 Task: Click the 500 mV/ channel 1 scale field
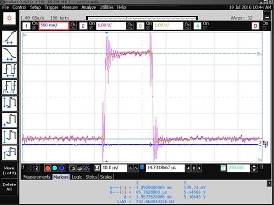pyautogui.click(x=54, y=26)
